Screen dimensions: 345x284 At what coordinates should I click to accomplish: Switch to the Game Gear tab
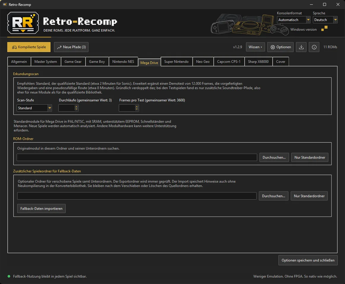point(73,62)
